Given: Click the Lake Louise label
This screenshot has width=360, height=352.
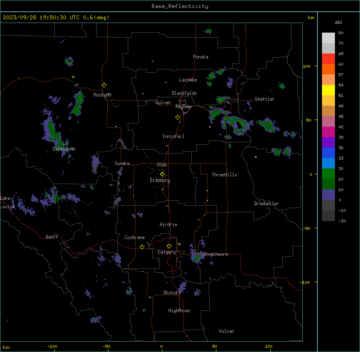Looking at the screenshot, I should (7, 202).
